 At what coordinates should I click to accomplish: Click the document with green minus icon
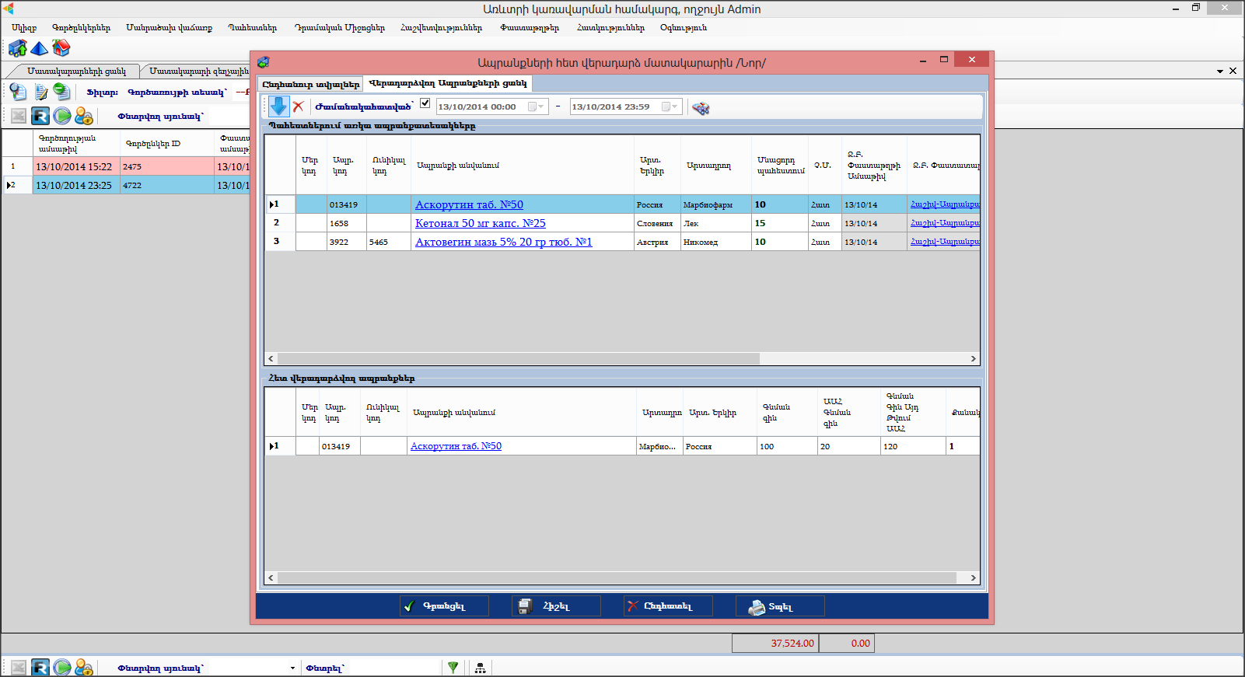(x=61, y=92)
